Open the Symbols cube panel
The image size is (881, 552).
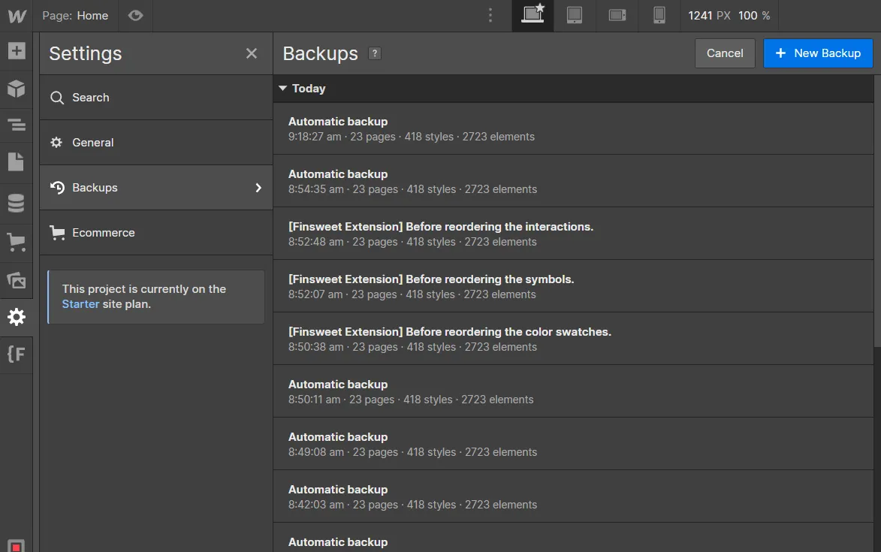(17, 88)
